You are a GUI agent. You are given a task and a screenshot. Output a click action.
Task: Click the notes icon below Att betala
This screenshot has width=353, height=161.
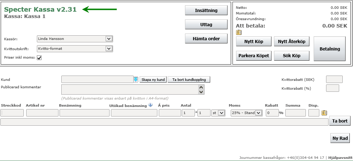point(239,32)
